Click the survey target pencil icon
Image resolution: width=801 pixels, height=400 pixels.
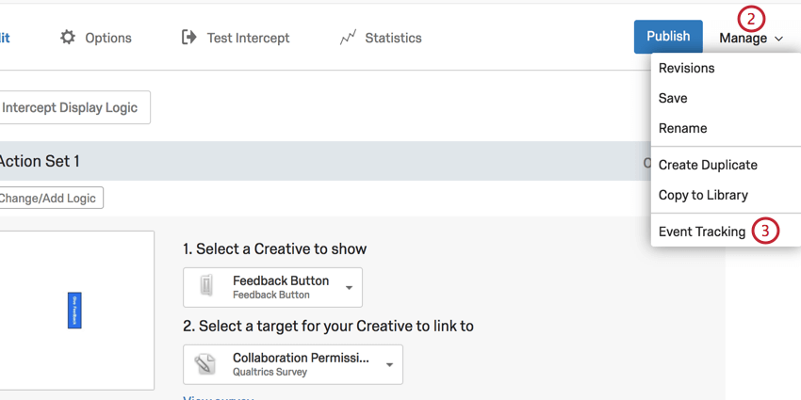tap(206, 364)
